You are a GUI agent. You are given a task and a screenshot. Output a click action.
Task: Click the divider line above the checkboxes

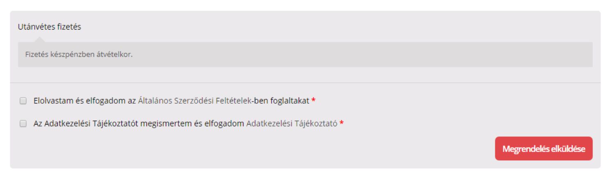305,83
